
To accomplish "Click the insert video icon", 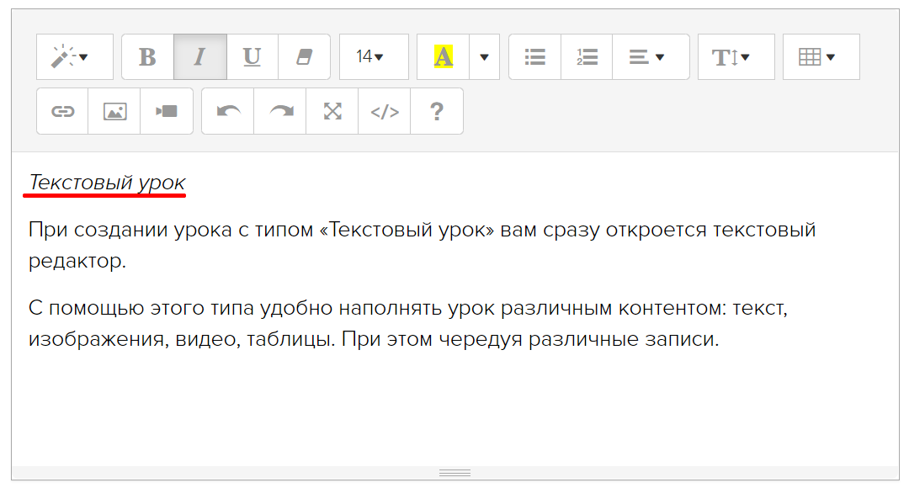I will 166,111.
